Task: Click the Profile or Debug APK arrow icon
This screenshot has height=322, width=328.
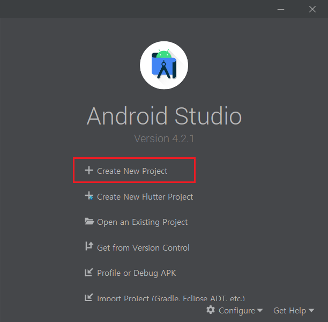Action: point(88,272)
